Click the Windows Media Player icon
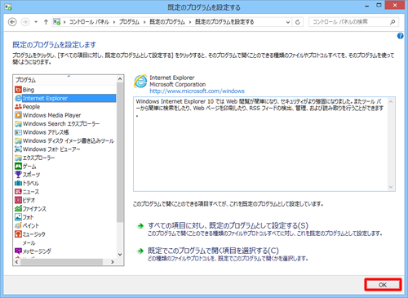 click(18, 115)
